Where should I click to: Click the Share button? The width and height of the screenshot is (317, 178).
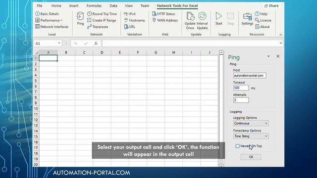coord(271,5)
